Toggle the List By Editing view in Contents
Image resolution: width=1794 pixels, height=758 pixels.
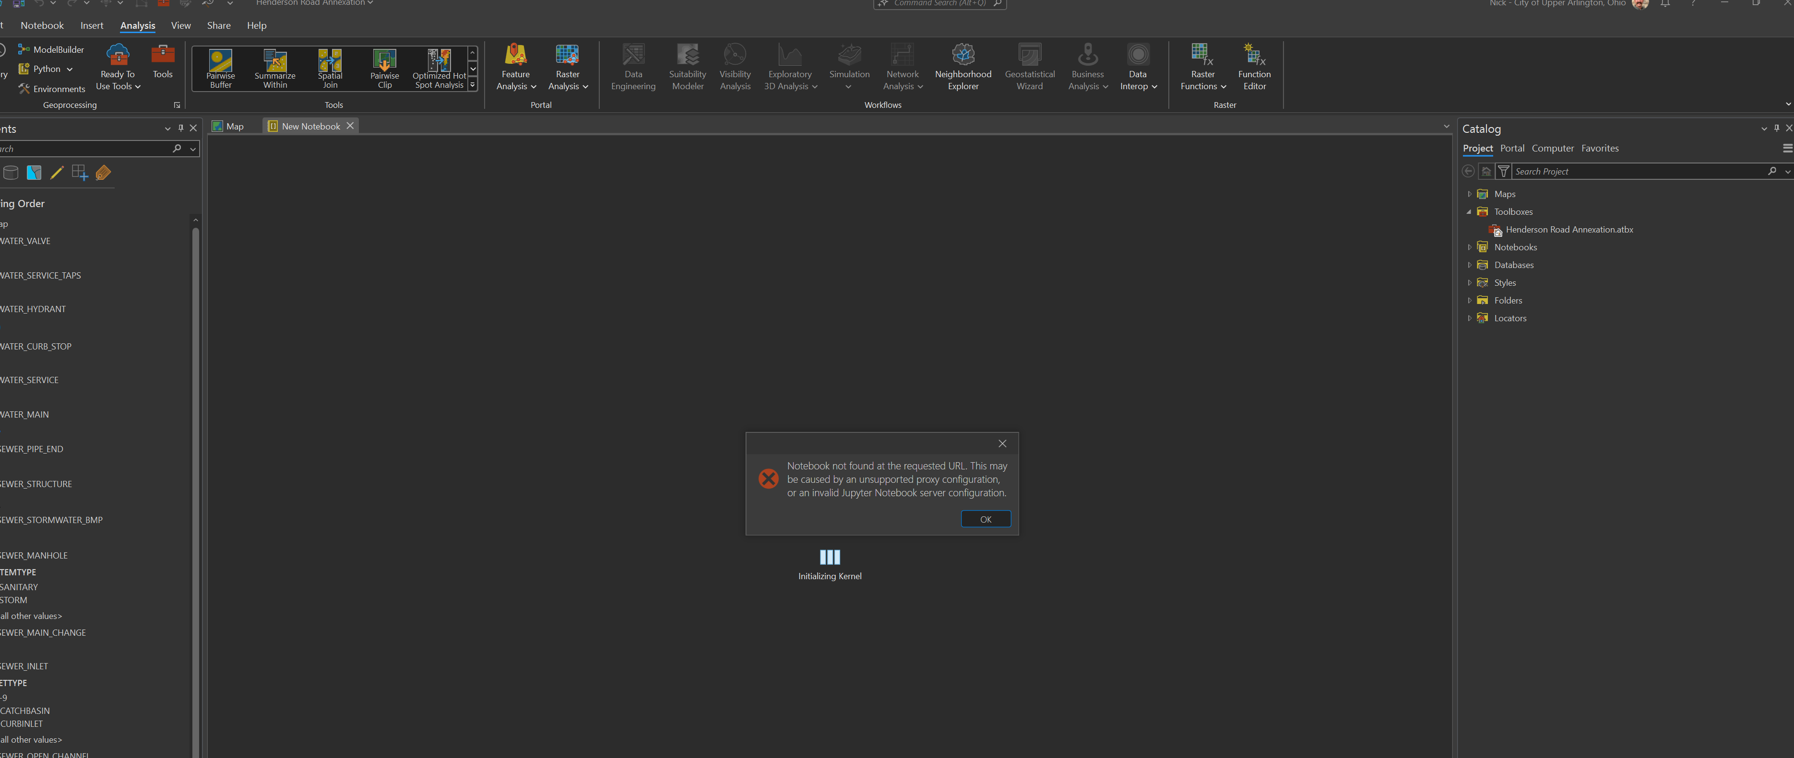pyautogui.click(x=57, y=173)
